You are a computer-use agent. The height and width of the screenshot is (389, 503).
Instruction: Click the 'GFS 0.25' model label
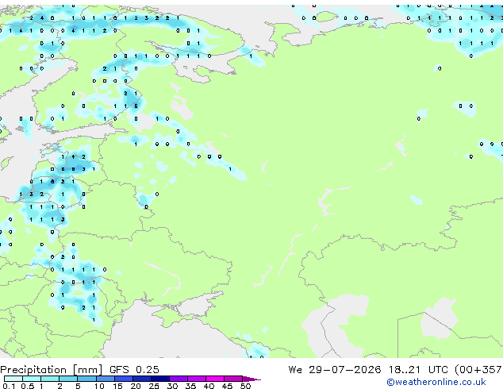pyautogui.click(x=134, y=370)
